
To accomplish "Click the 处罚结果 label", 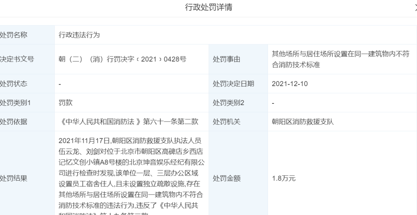I will (13, 178).
